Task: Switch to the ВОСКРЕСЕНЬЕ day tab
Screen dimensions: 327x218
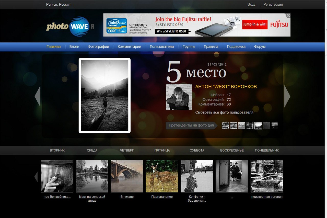Action: coord(232,150)
